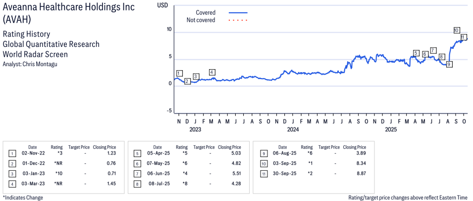Click the number 3 box in rating table
The height and width of the screenshot is (201, 473).
pos(12,174)
